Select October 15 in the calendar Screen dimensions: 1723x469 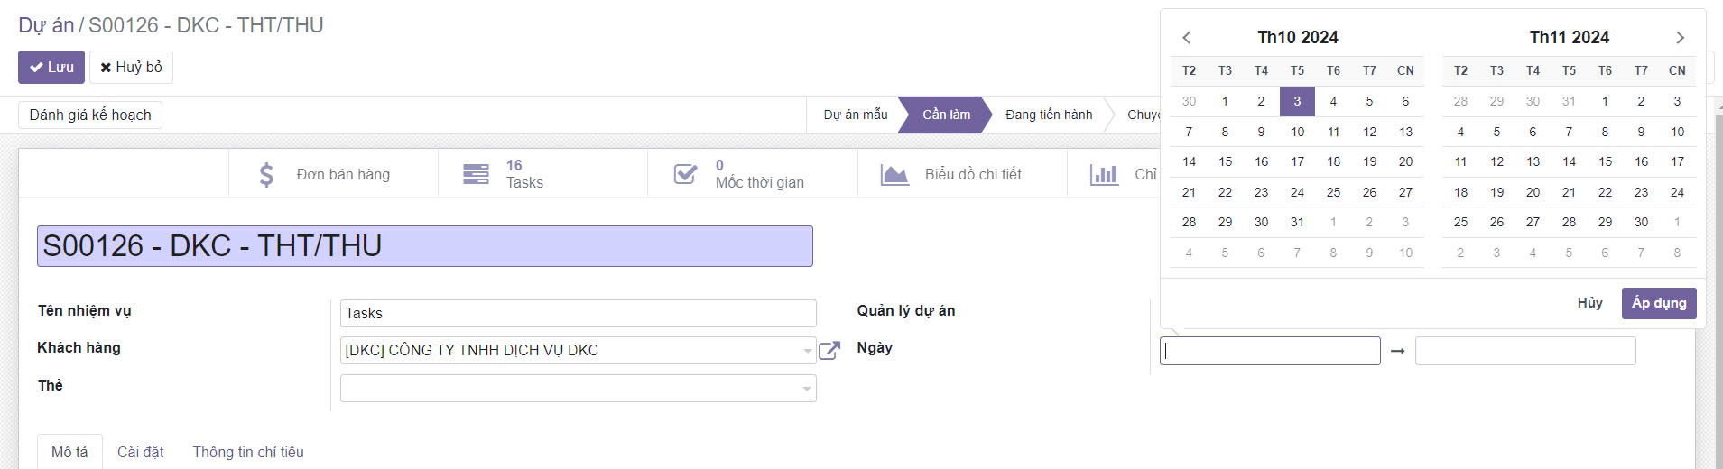pos(1225,161)
